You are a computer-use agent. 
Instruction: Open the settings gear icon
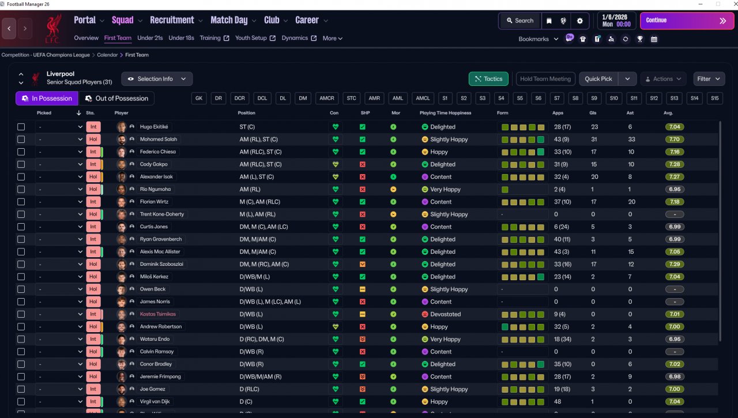579,21
